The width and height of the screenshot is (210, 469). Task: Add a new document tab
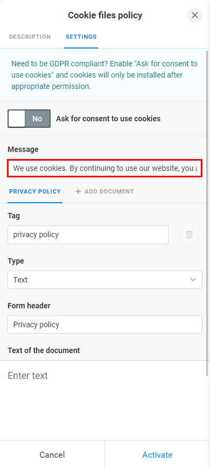coord(104,191)
